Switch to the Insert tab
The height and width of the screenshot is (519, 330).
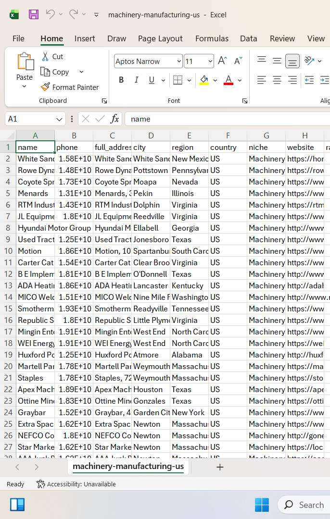[x=85, y=39]
